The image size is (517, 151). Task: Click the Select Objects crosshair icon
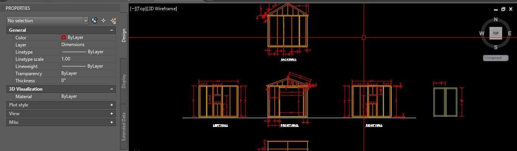coord(103,21)
